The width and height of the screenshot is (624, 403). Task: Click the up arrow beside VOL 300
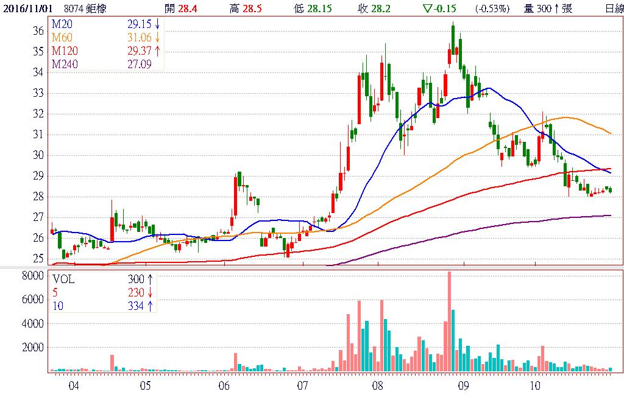coord(149,279)
